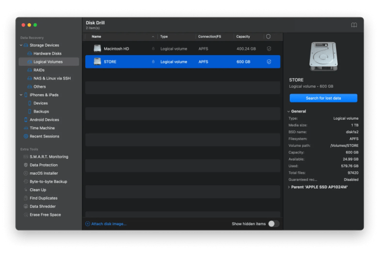Click the Data Shredder icon
This screenshot has height=253, width=378.
[x=26, y=206]
